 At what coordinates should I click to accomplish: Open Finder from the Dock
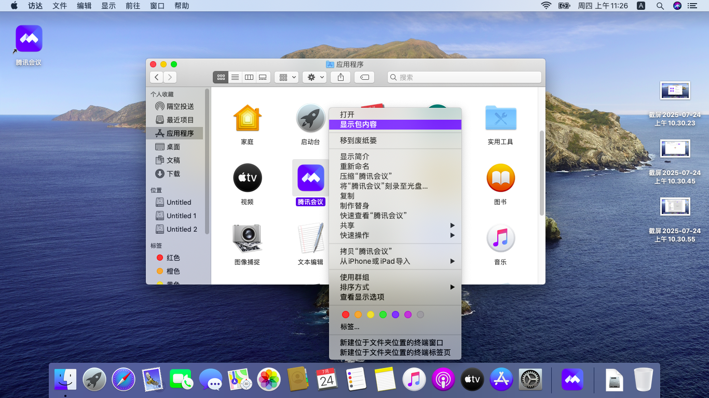pos(65,380)
